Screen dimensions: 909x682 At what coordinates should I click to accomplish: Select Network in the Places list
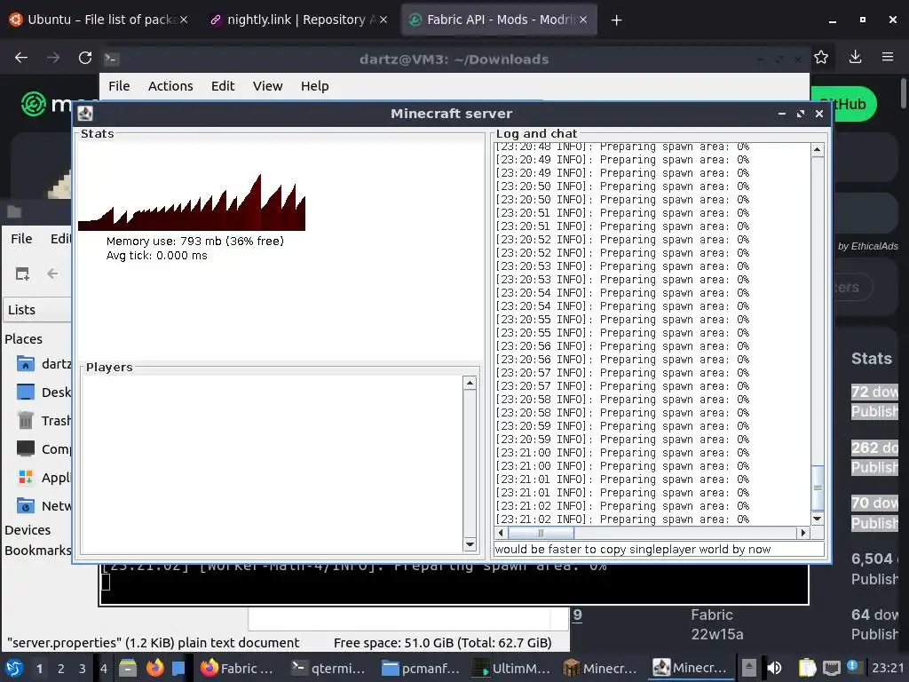[44, 505]
